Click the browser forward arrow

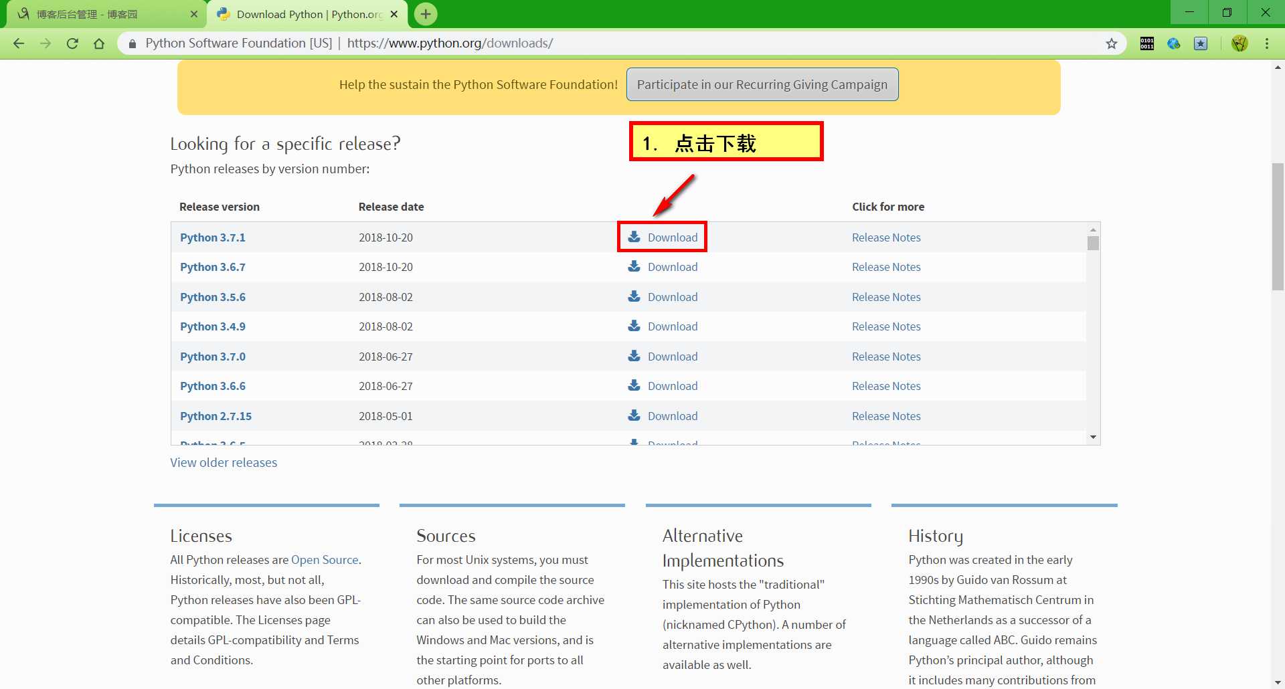pyautogui.click(x=46, y=43)
